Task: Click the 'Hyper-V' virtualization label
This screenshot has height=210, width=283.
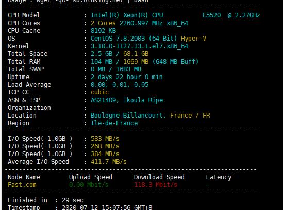Action: [193, 39]
